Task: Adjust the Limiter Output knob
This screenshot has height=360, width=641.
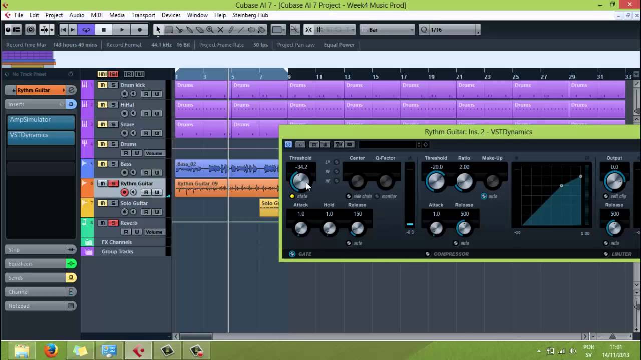Action: (x=614, y=181)
